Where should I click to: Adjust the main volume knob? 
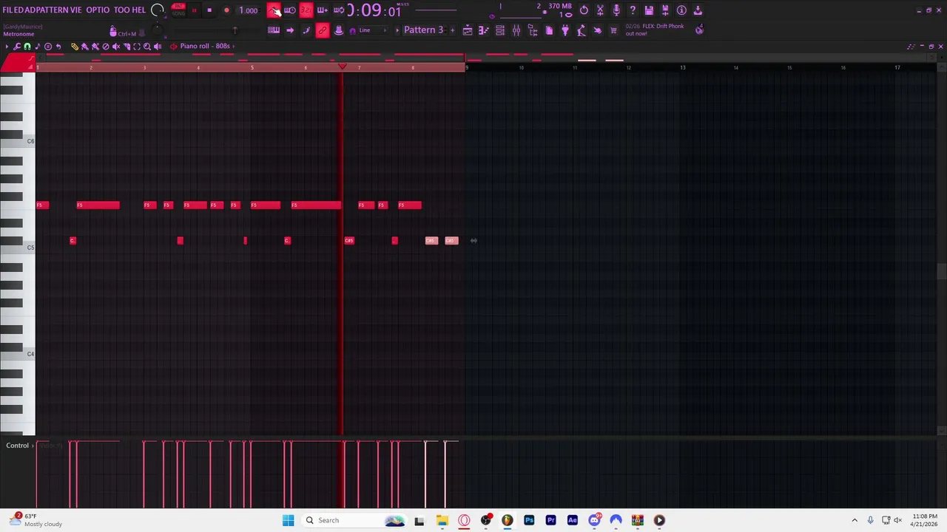pos(158,10)
